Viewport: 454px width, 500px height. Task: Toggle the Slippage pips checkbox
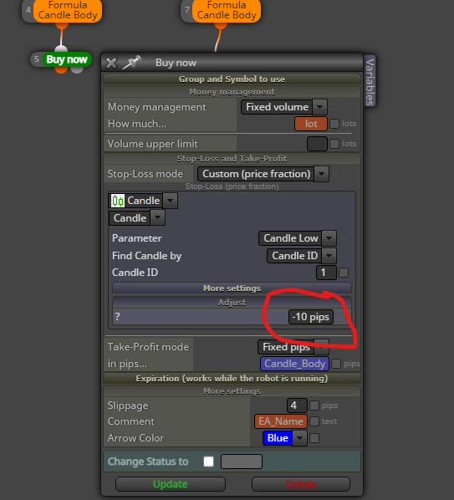314,406
